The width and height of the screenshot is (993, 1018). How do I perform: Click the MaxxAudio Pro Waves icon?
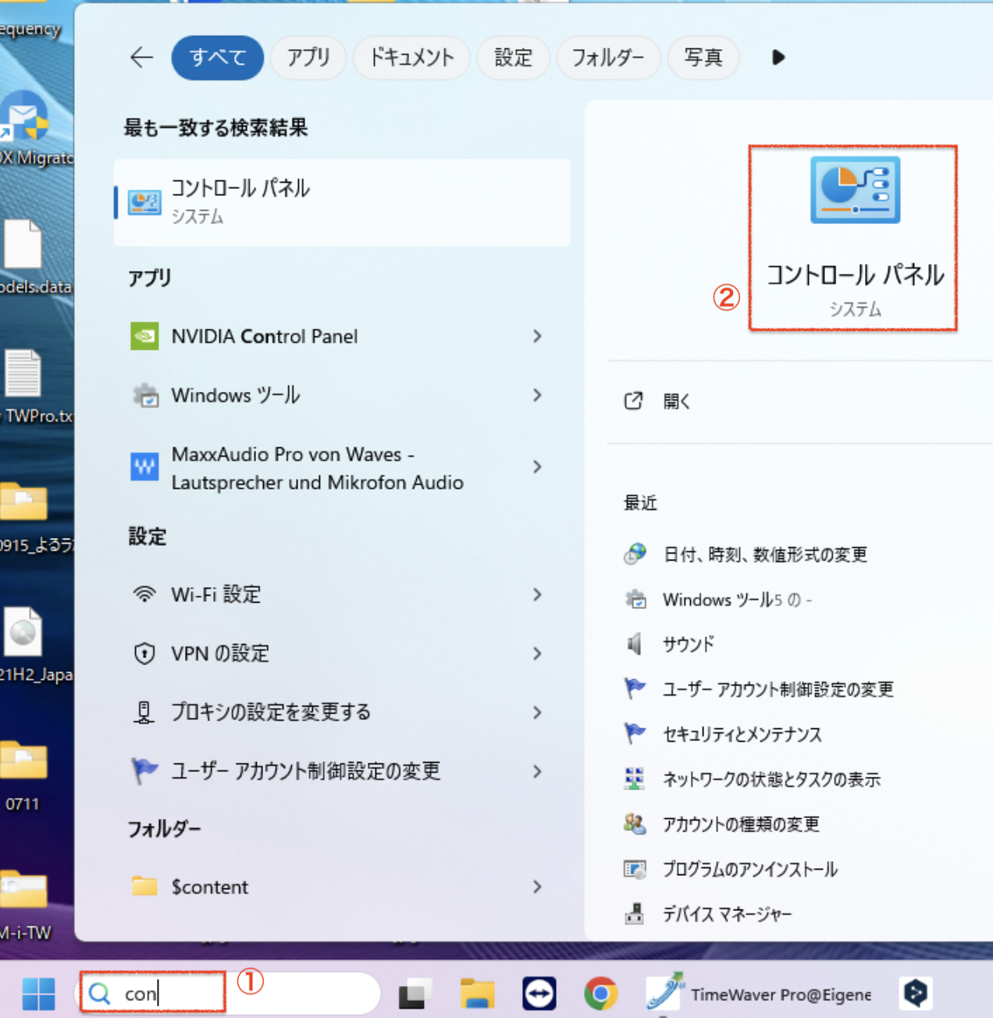(x=144, y=468)
